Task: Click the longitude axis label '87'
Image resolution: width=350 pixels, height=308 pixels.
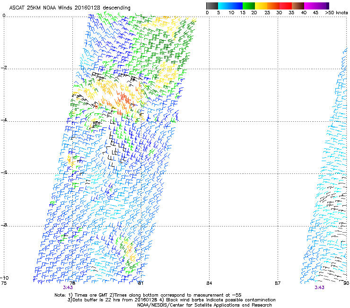Action: (278, 283)
